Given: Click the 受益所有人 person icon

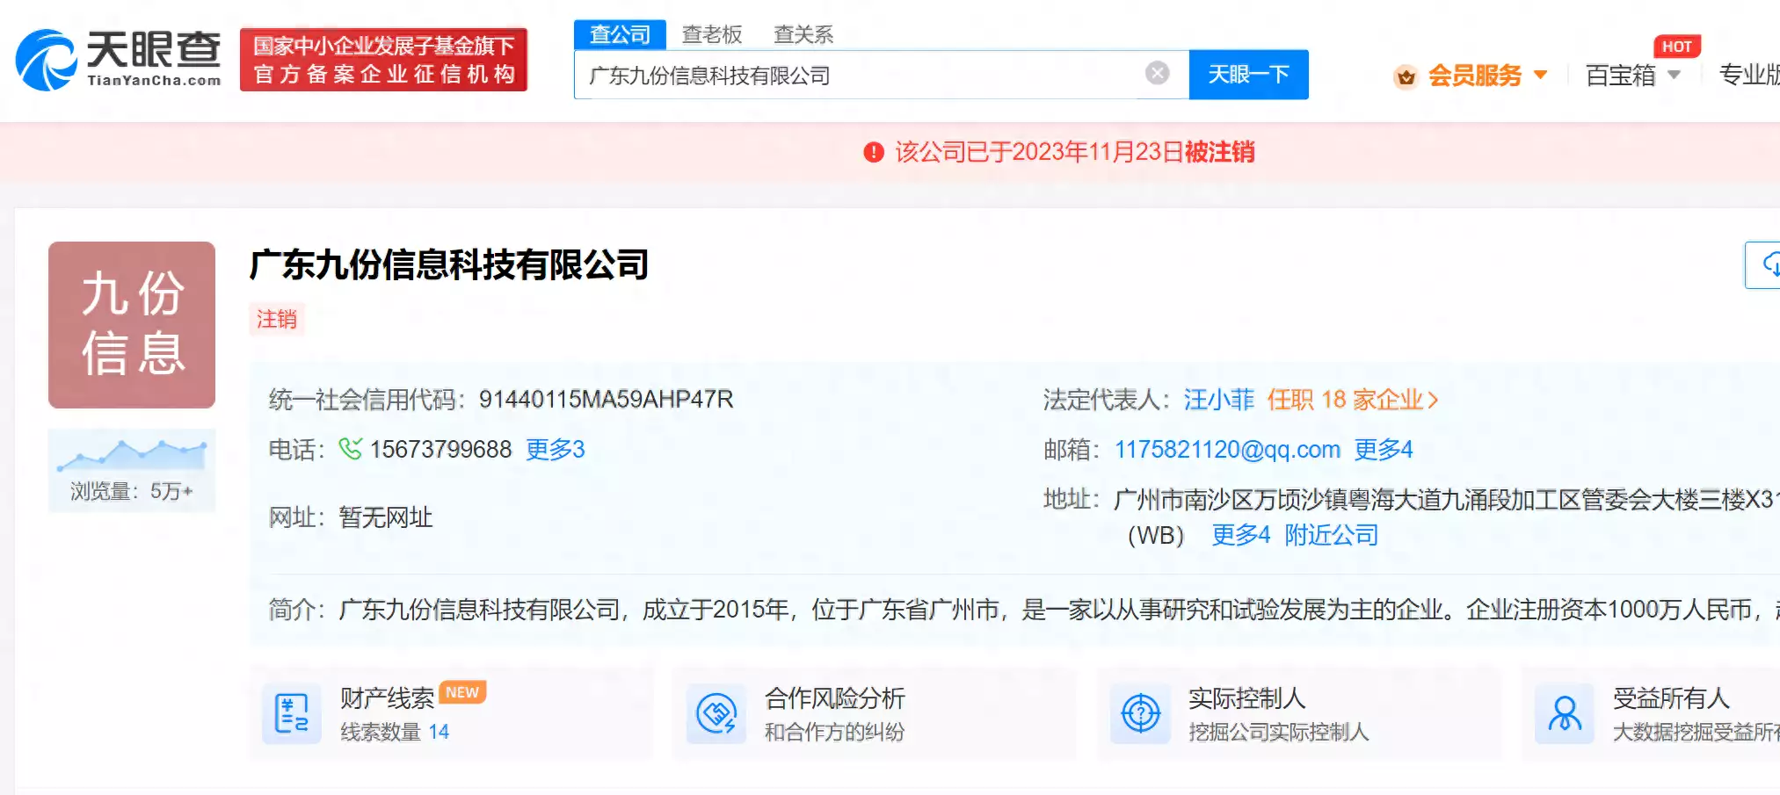Looking at the screenshot, I should tap(1565, 713).
